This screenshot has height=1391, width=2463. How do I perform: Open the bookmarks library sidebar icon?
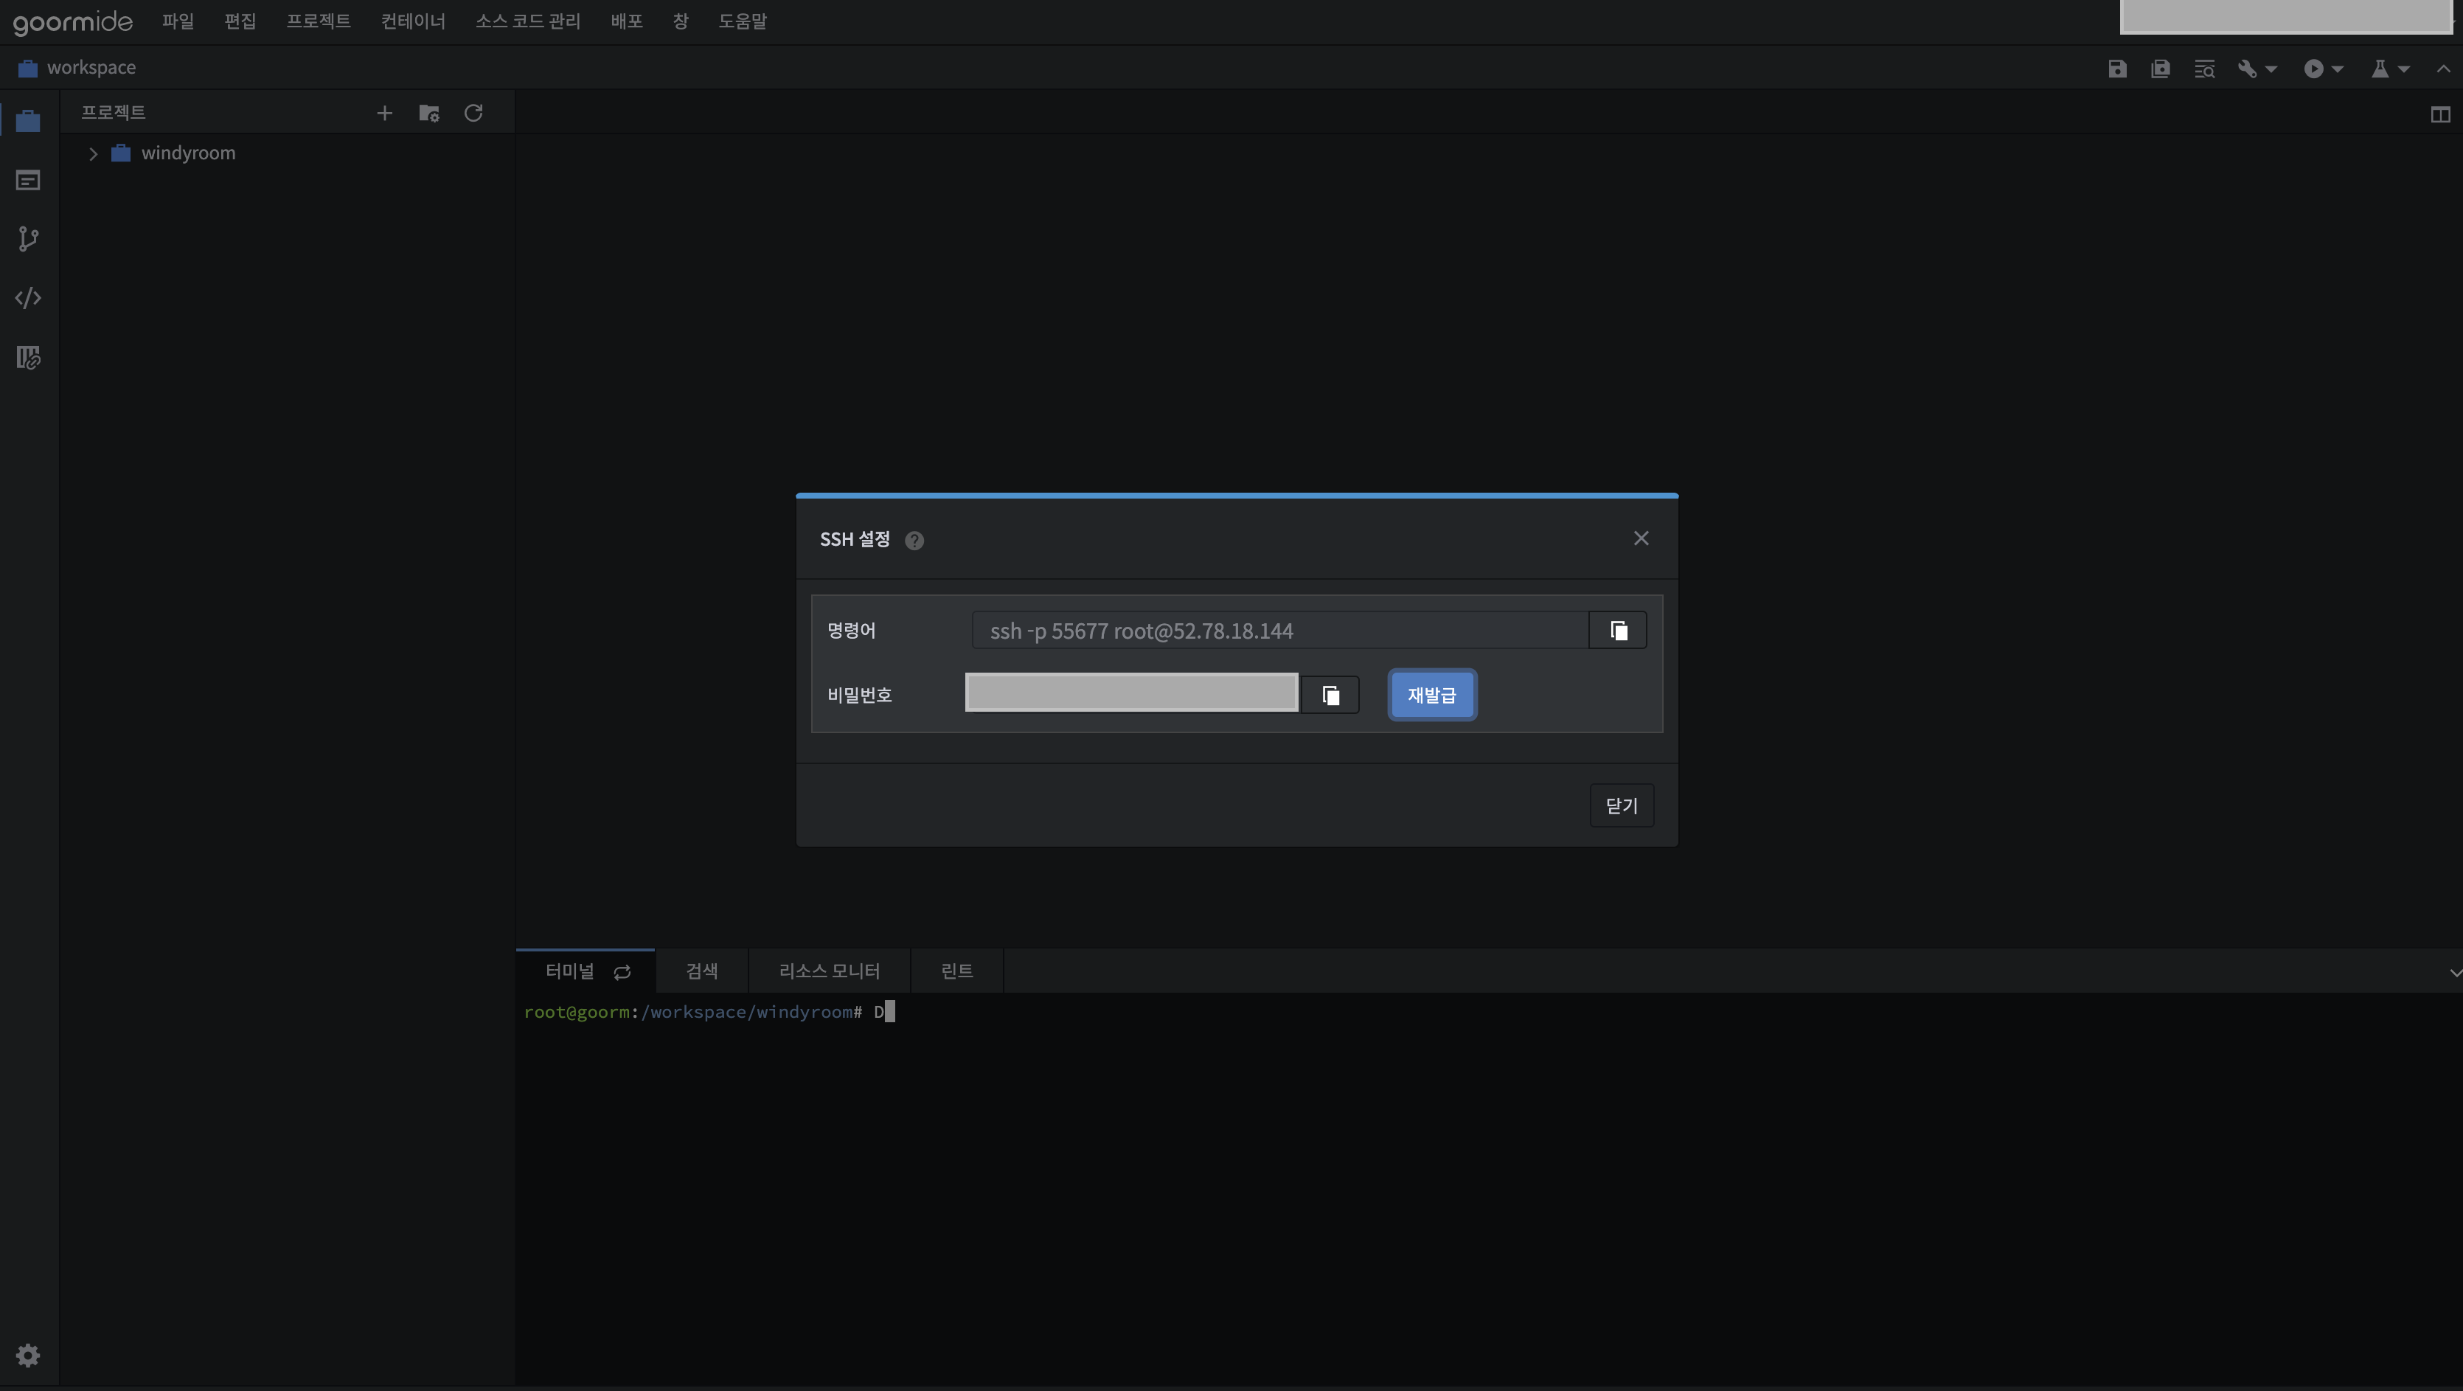point(28,358)
